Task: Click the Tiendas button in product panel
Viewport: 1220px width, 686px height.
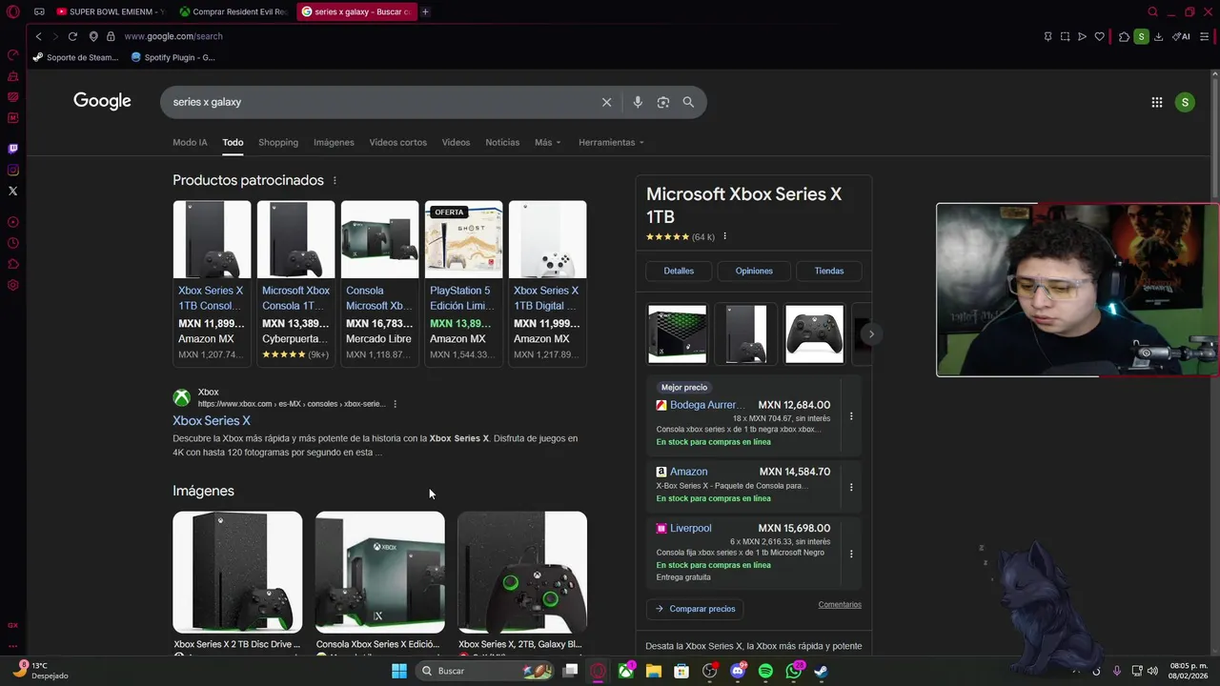Action: [x=829, y=271]
